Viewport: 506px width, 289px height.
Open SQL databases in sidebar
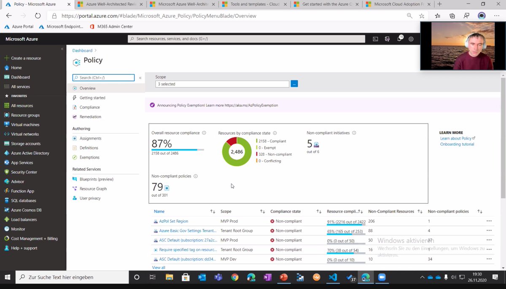pyautogui.click(x=24, y=200)
